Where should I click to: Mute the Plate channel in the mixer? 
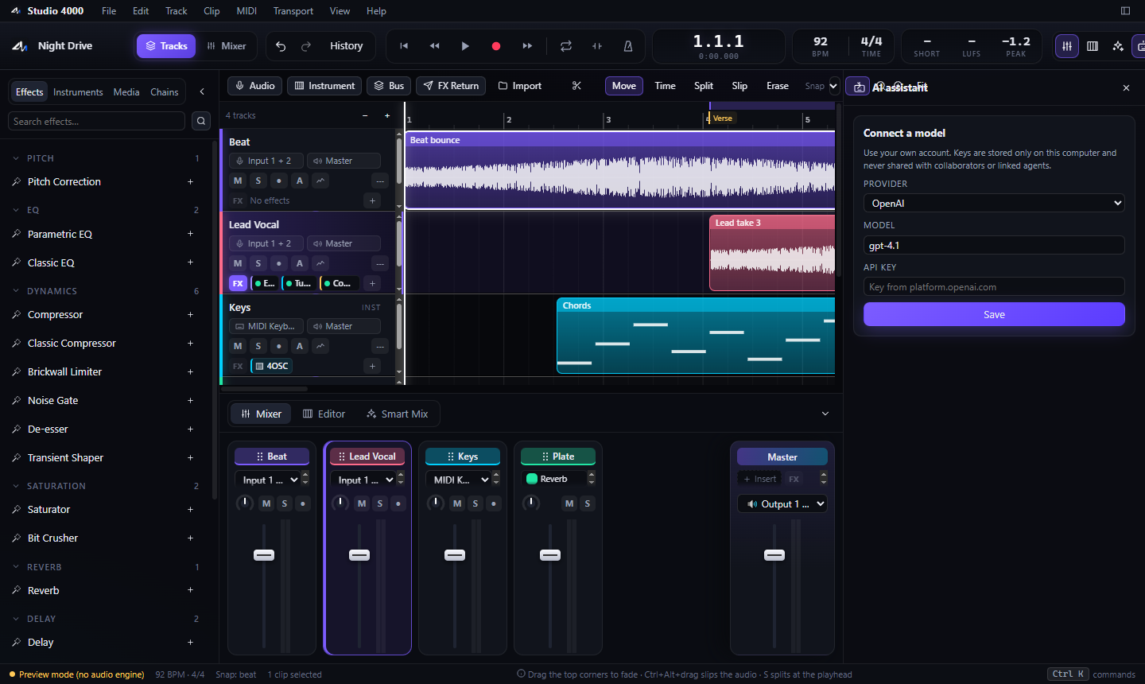(569, 503)
